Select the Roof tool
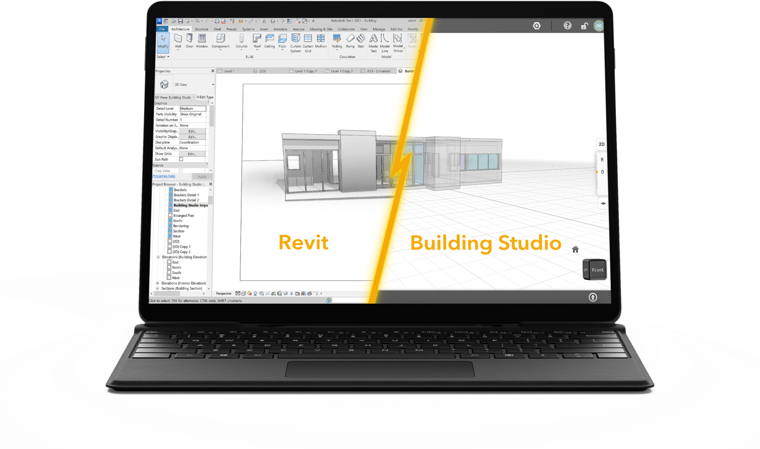The height and width of the screenshot is (449, 760). coord(257,41)
